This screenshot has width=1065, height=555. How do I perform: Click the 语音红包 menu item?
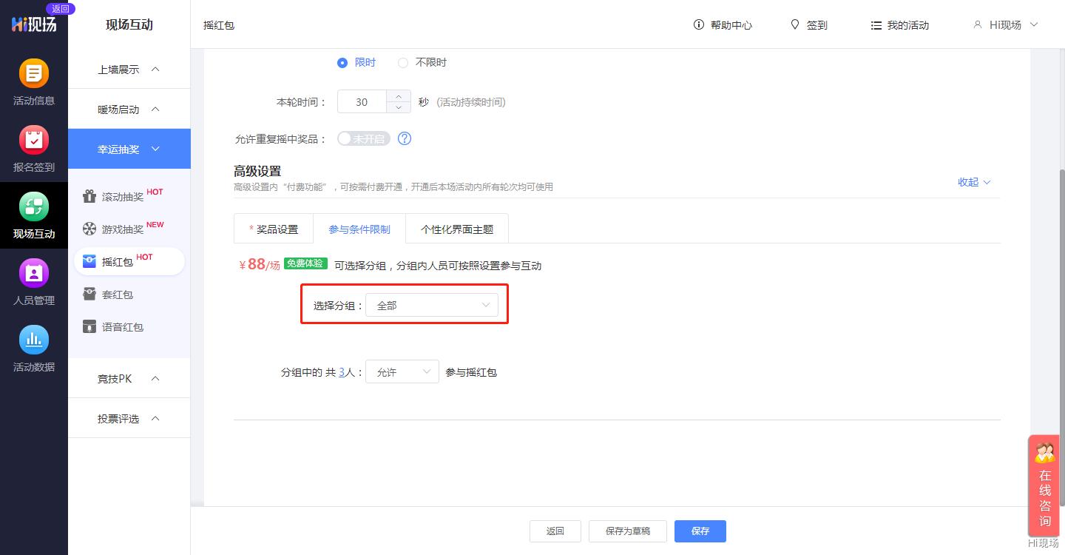pyautogui.click(x=122, y=326)
